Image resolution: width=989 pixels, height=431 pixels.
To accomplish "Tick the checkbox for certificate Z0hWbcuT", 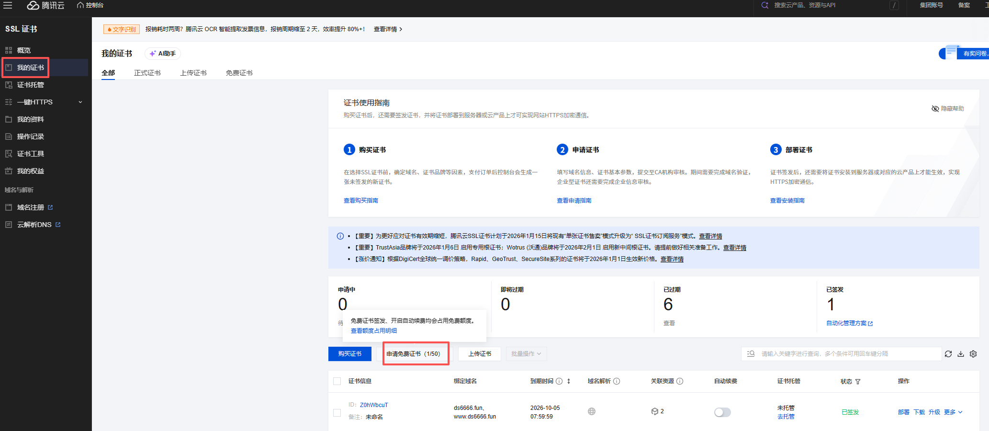I will (337, 412).
